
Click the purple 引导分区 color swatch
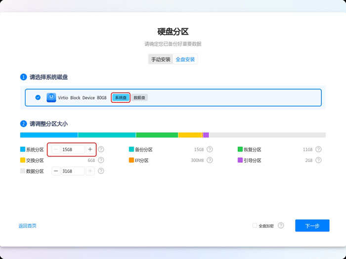[x=240, y=160]
